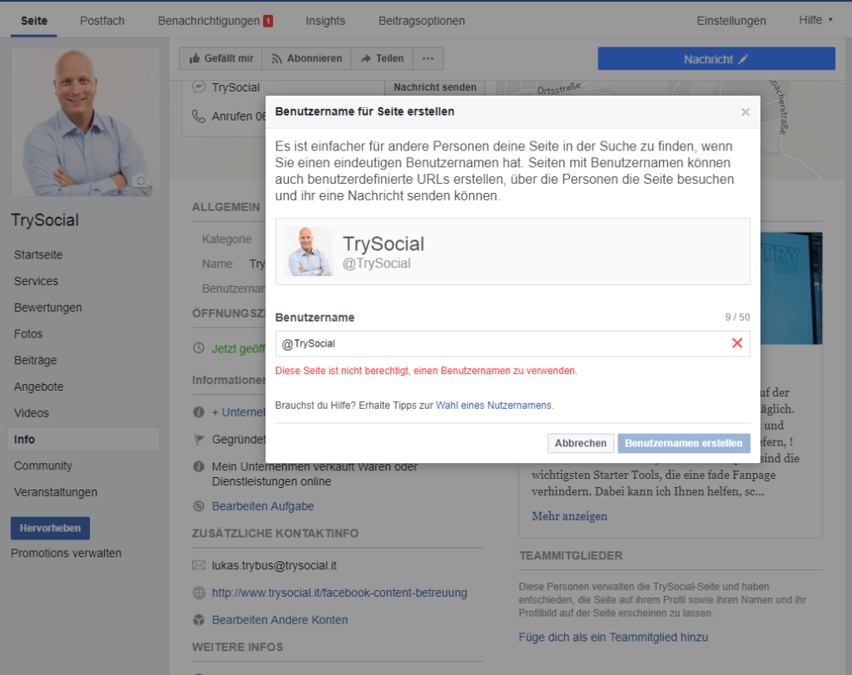Switch to the Insights tab

(325, 21)
